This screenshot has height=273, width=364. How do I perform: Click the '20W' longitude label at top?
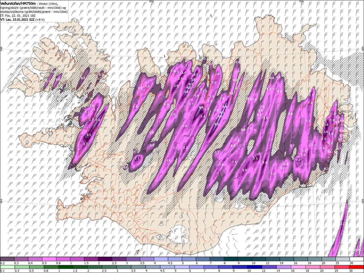(x=151, y=1)
